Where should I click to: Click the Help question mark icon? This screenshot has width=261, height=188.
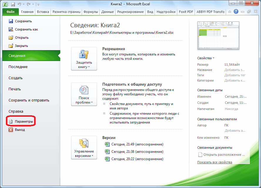pyautogui.click(x=236, y=12)
